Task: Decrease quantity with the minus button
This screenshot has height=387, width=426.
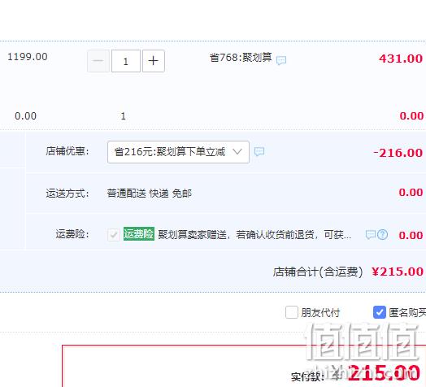Action: [98, 61]
